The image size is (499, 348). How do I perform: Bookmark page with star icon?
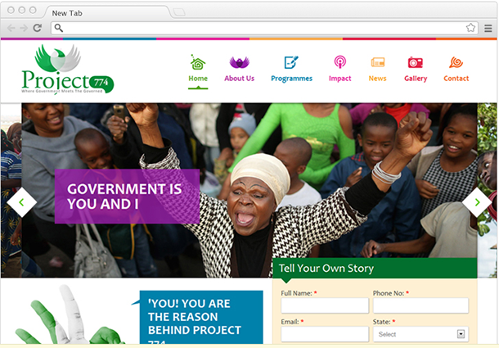coord(470,28)
